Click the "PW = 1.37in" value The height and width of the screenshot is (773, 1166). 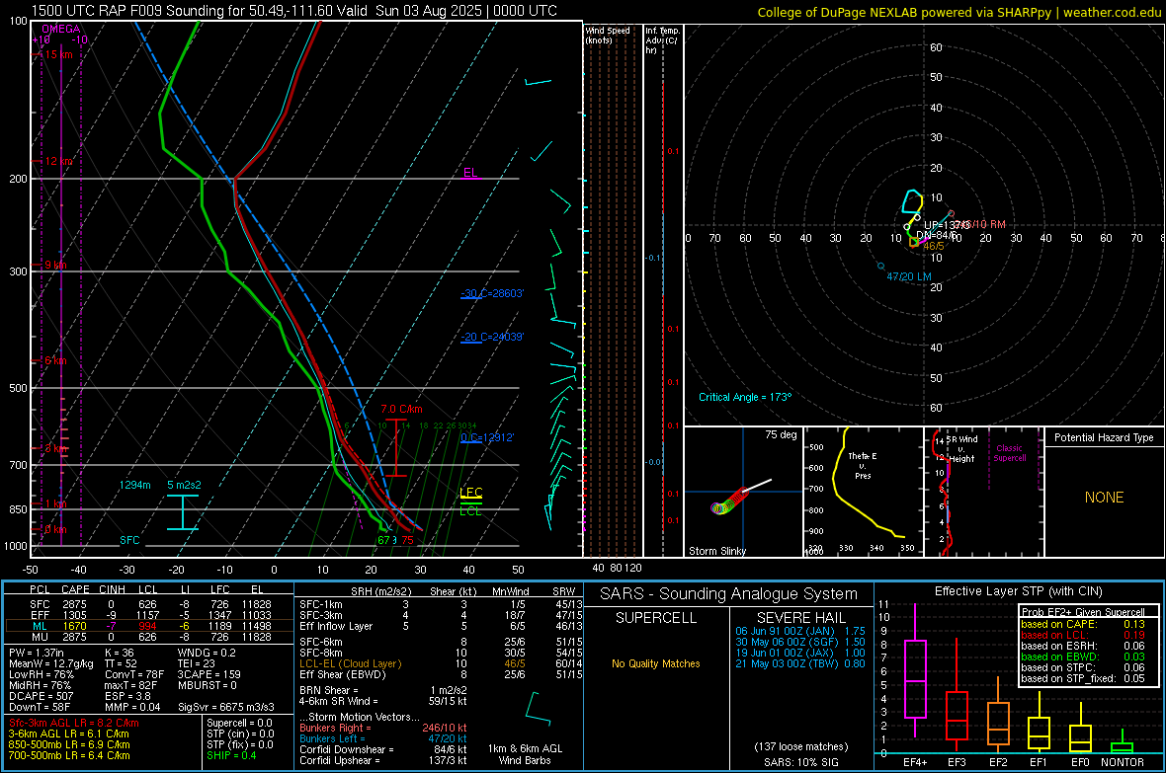tap(37, 653)
